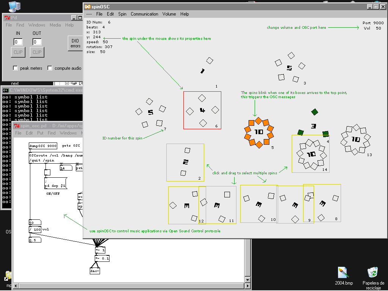Click the CLIP button under OUT
The image size is (388, 291).
click(x=37, y=52)
